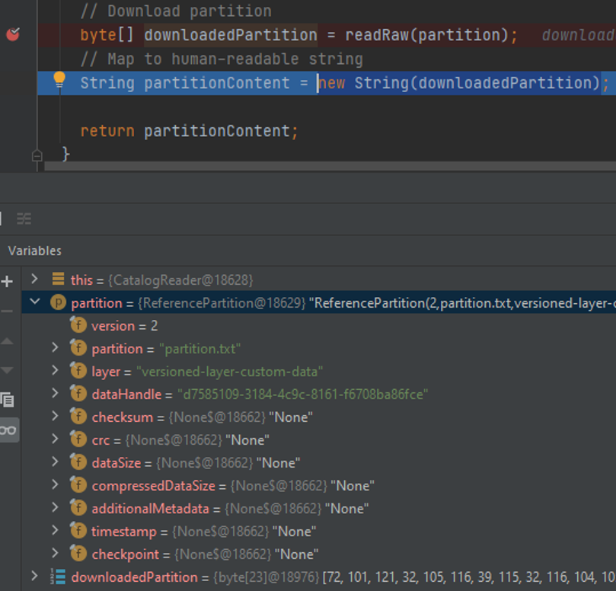Click 'return partitionContent;' line

point(189,131)
